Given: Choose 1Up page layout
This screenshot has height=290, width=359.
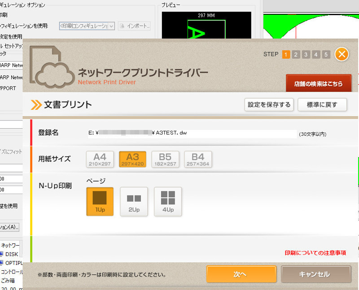Looking at the screenshot, I should 100,202.
